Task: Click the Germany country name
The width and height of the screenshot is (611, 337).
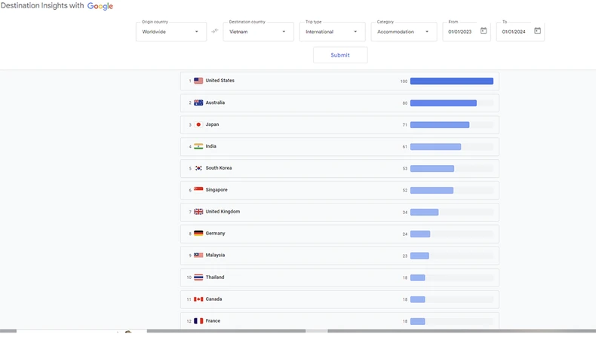Action: (x=215, y=234)
